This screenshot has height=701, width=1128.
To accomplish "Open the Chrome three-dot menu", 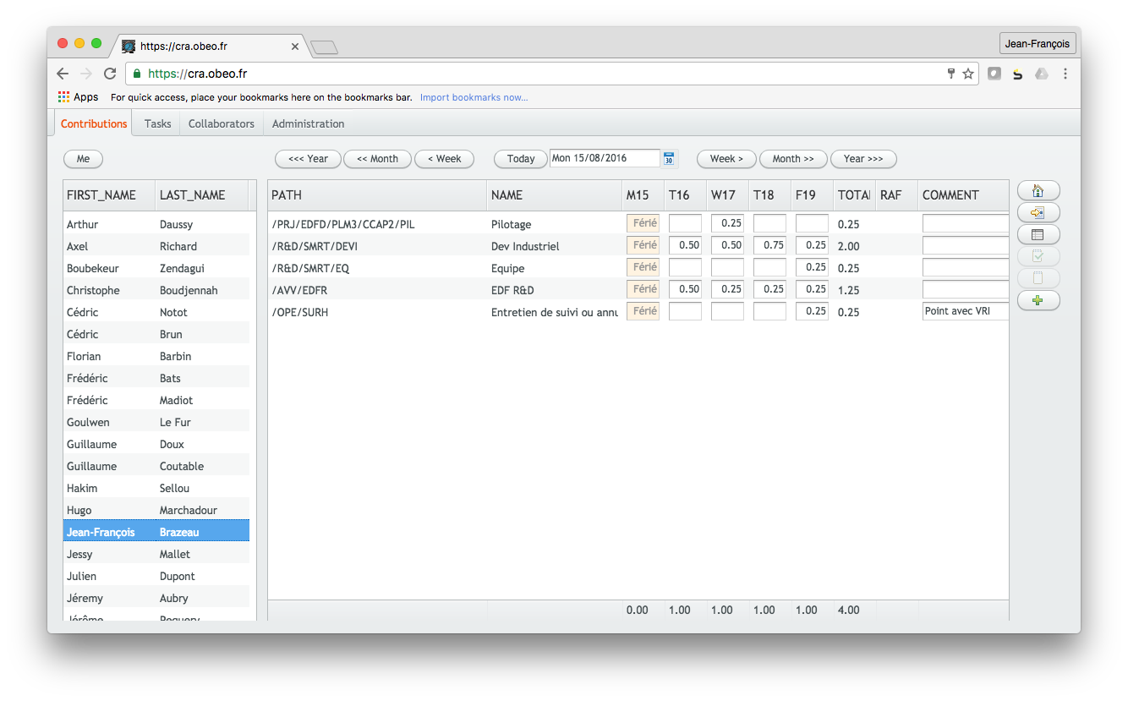I will tap(1065, 74).
